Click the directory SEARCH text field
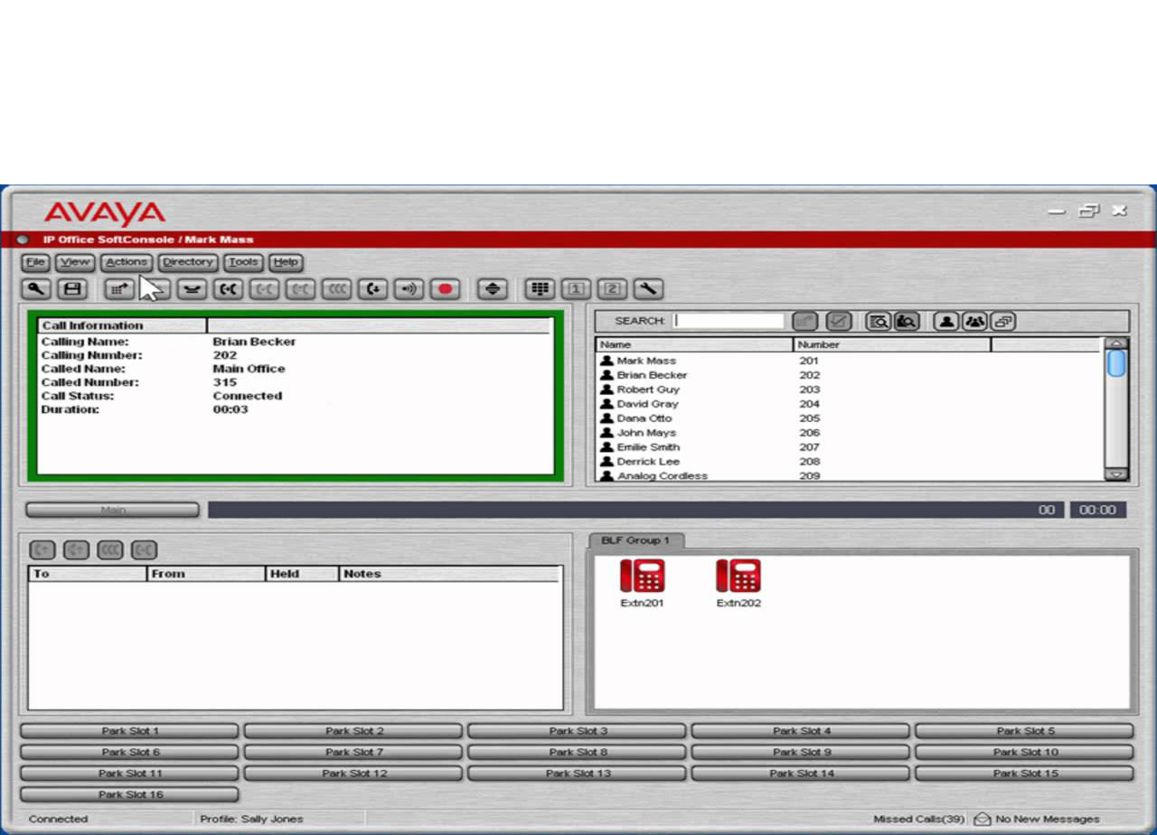The width and height of the screenshot is (1157, 835). (729, 321)
